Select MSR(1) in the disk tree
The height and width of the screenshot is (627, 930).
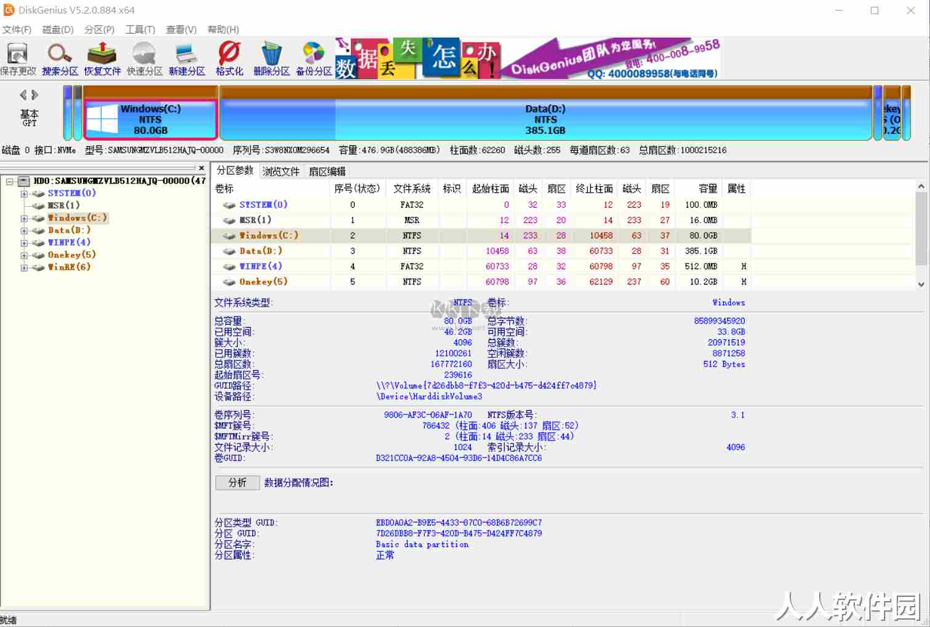tap(64, 205)
